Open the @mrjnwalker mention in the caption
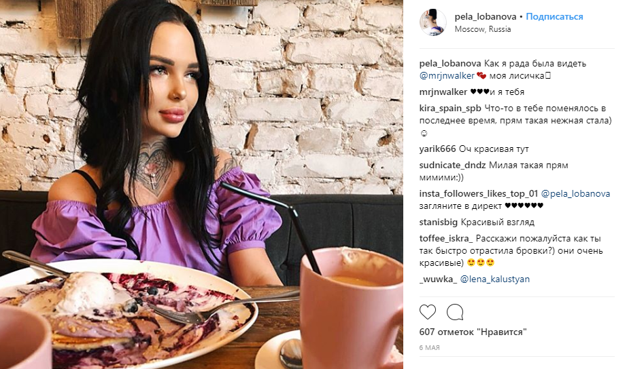Image resolution: width=627 pixels, height=369 pixels. [447, 76]
